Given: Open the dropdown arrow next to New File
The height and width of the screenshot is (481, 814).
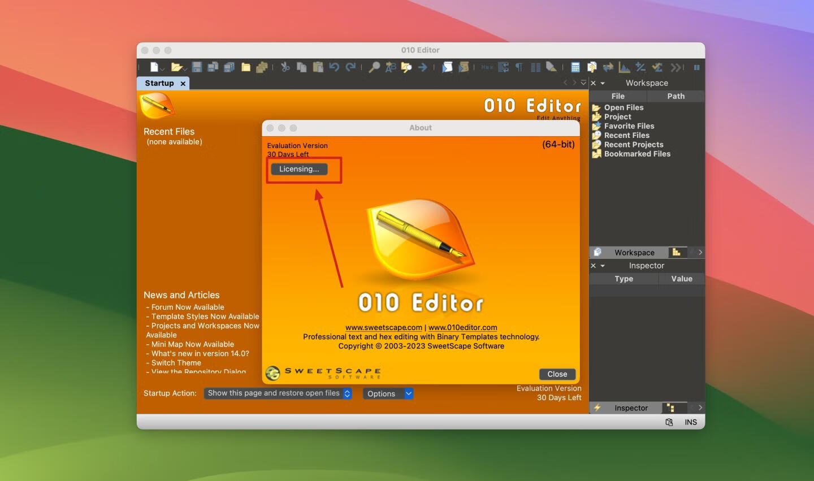Looking at the screenshot, I should coord(162,69).
